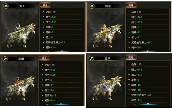Expand more stats with 皇象 panel down arrow
This screenshot has height=108, width=172.
pyautogui.click(x=148, y=104)
